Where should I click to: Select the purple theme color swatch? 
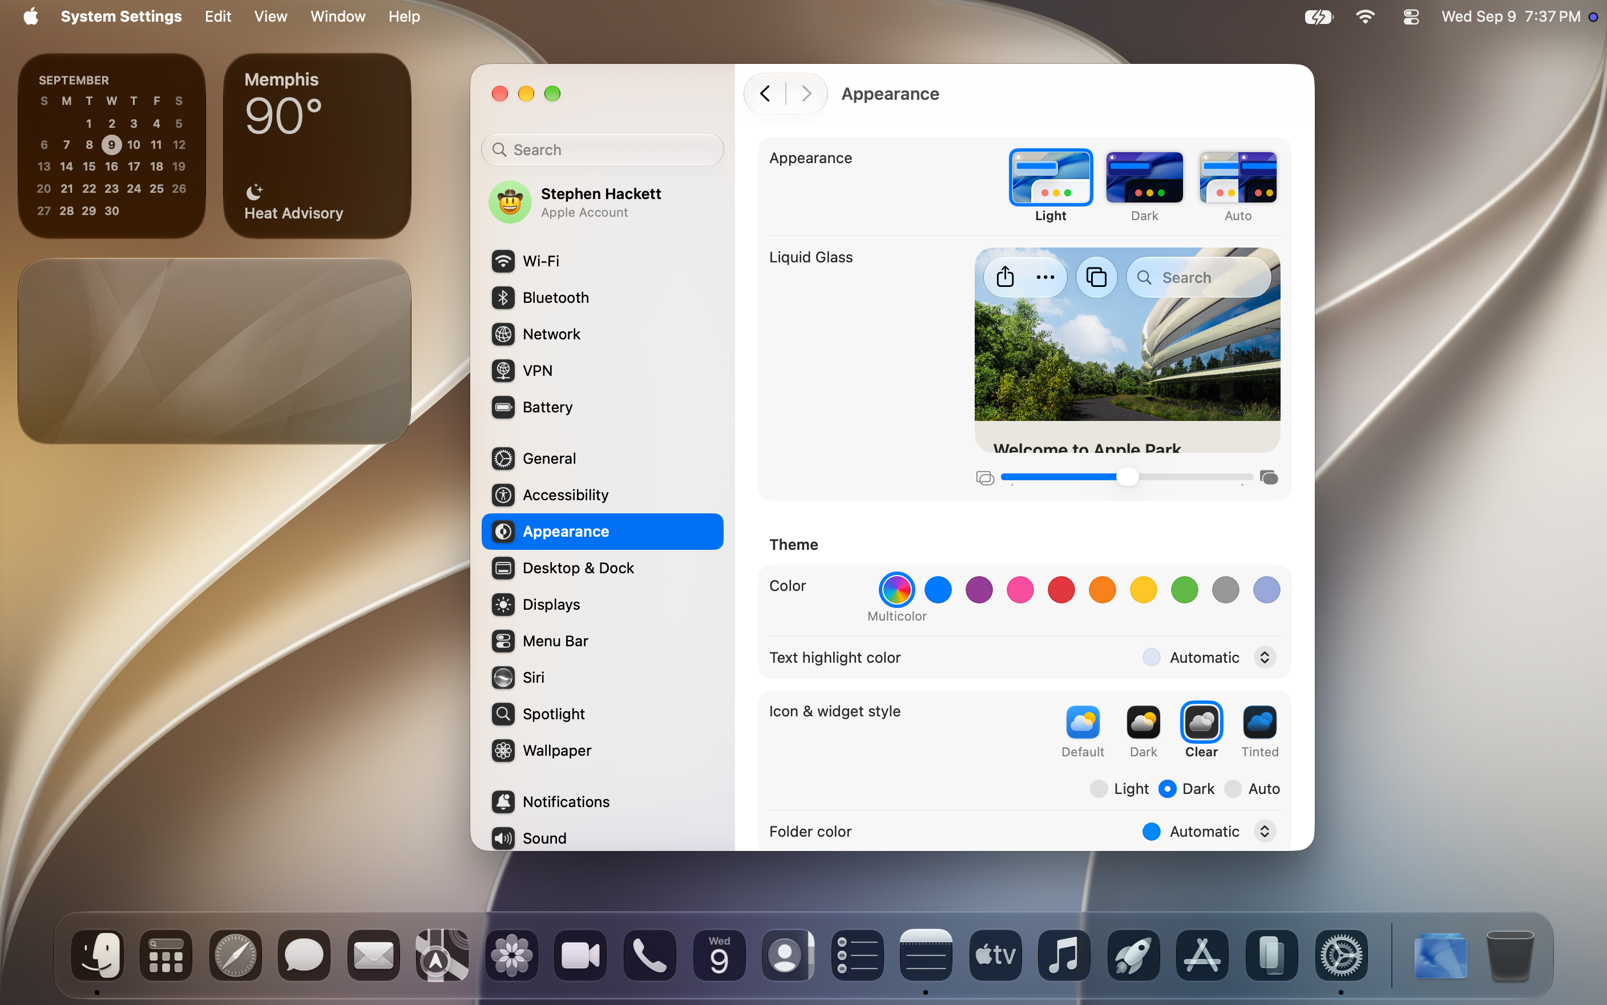(979, 589)
